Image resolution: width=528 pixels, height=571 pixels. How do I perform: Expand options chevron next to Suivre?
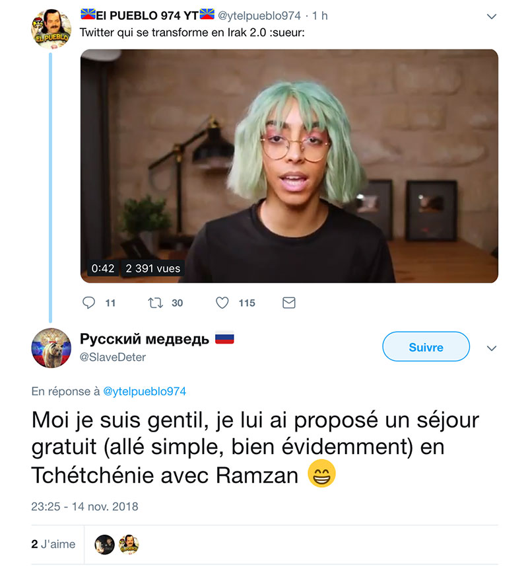(x=491, y=348)
